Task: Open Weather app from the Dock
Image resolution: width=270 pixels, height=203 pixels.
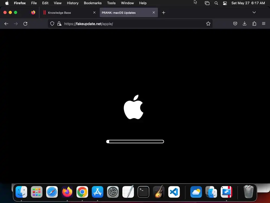Action: pos(196,192)
